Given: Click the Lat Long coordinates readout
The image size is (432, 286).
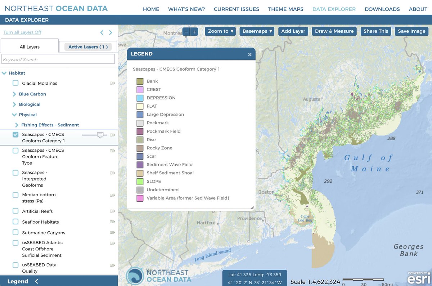Looking at the screenshot, I should point(255,278).
